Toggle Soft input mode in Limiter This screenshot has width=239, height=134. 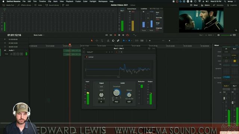tap(101, 87)
